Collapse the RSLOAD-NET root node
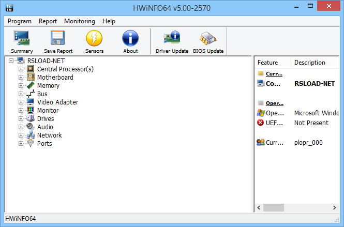Viewport: 344px width, 227px height. [11, 60]
